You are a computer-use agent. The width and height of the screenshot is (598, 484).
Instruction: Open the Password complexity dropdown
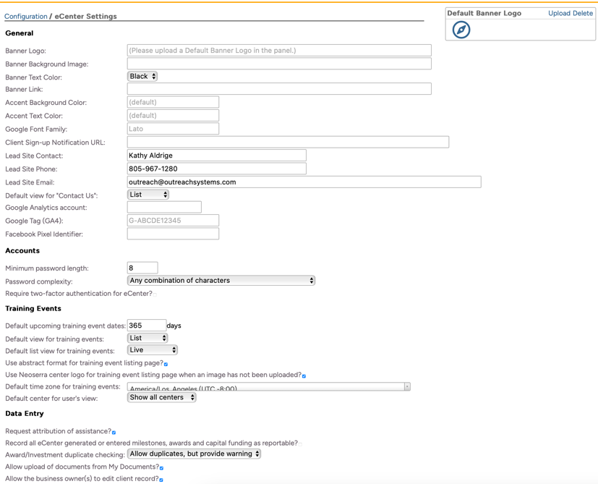tap(221, 281)
